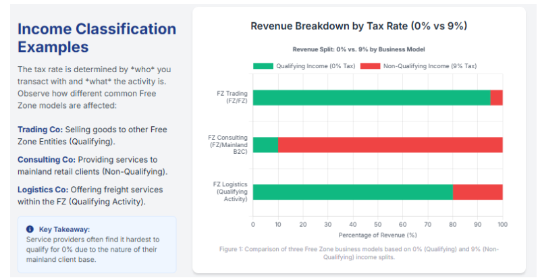Select the green FZ Logistics bar segment
Screen dimensions: 540x280
point(352,192)
